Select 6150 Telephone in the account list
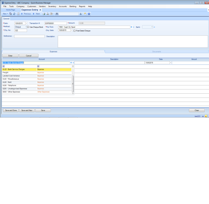The width and height of the screenshot is (209, 204). 37,86
